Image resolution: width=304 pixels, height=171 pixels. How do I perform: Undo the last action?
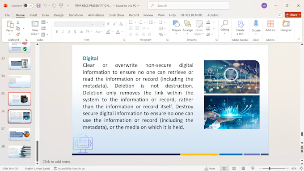(45, 6)
